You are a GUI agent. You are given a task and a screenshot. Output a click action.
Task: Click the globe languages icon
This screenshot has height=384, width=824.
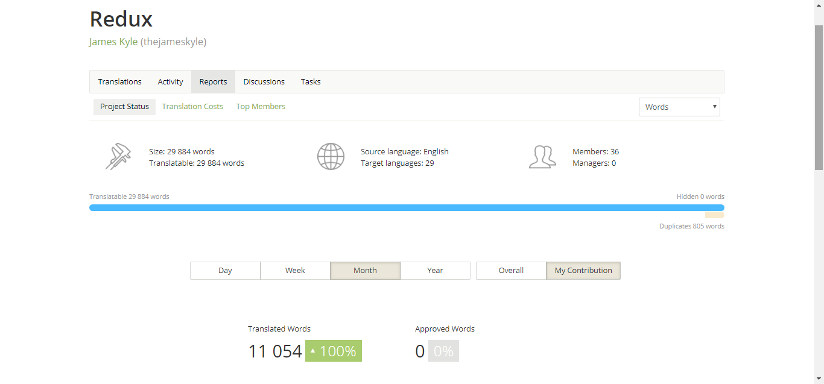click(x=331, y=157)
